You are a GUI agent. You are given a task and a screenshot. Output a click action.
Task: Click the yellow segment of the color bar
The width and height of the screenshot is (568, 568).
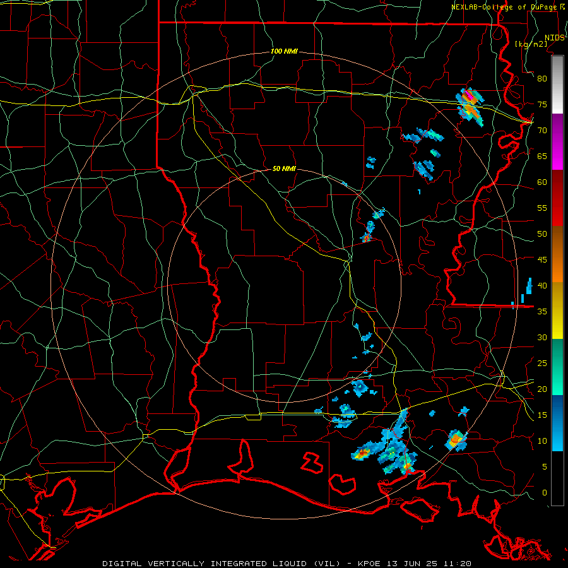[x=557, y=311]
